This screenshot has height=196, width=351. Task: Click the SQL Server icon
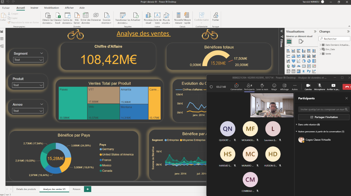[x=77, y=15]
